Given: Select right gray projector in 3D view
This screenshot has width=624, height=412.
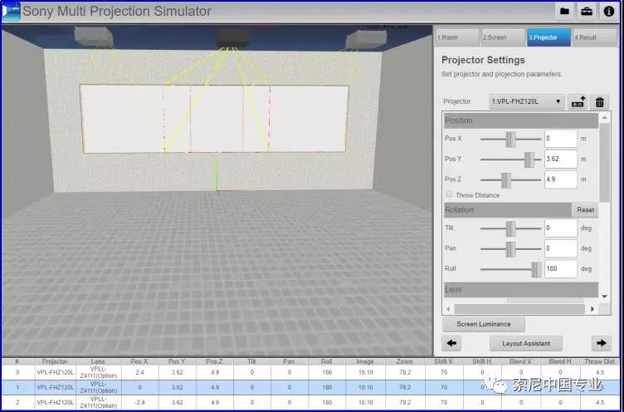Looking at the screenshot, I should 366,40.
